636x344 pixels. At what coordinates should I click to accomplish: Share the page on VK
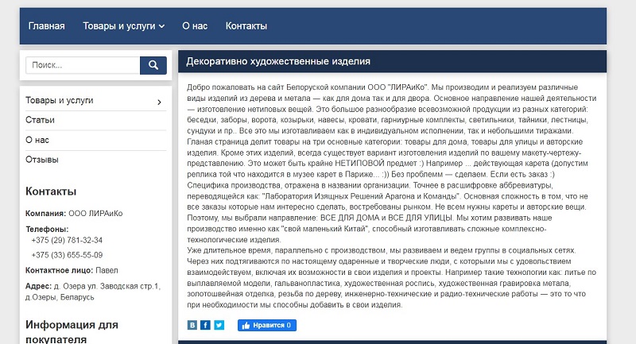[x=192, y=325]
